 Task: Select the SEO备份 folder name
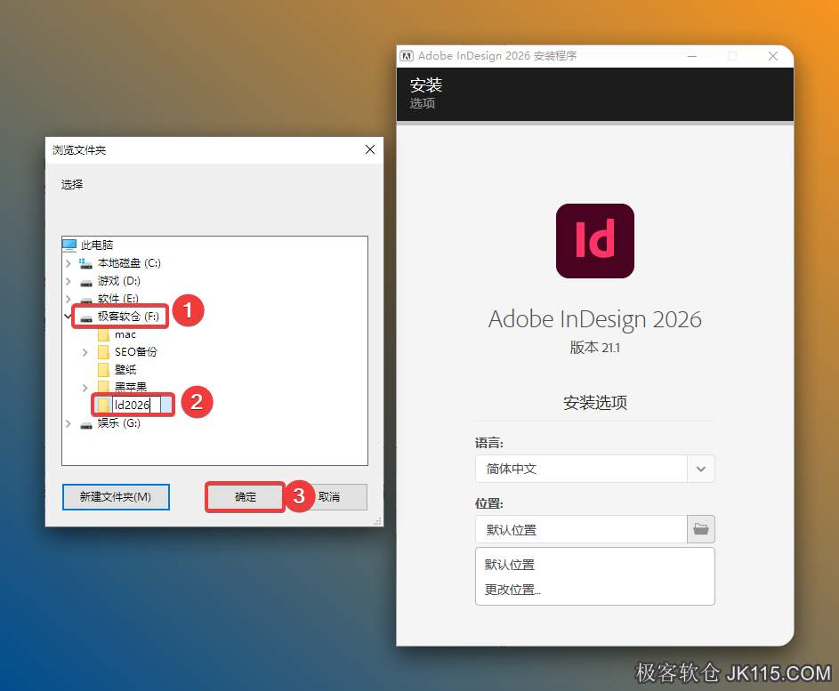pyautogui.click(x=136, y=352)
